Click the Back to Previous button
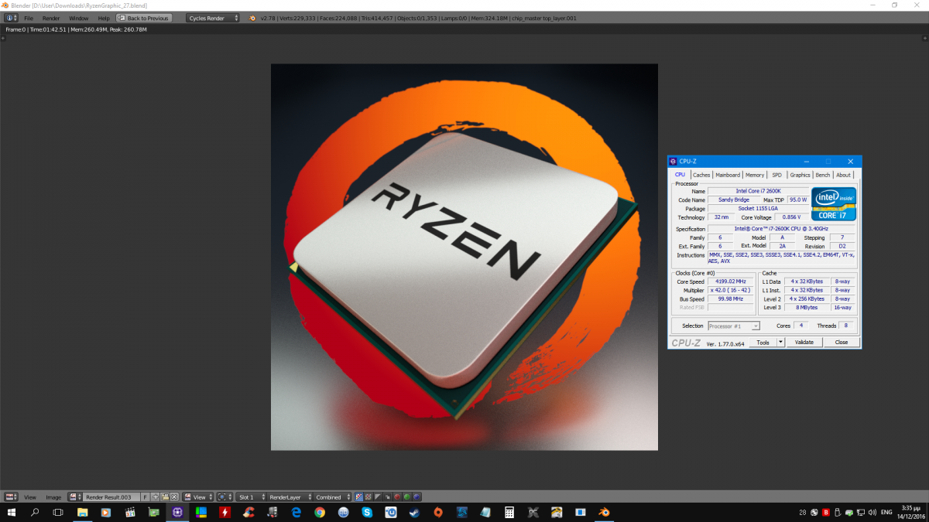The width and height of the screenshot is (929, 522). (144, 18)
